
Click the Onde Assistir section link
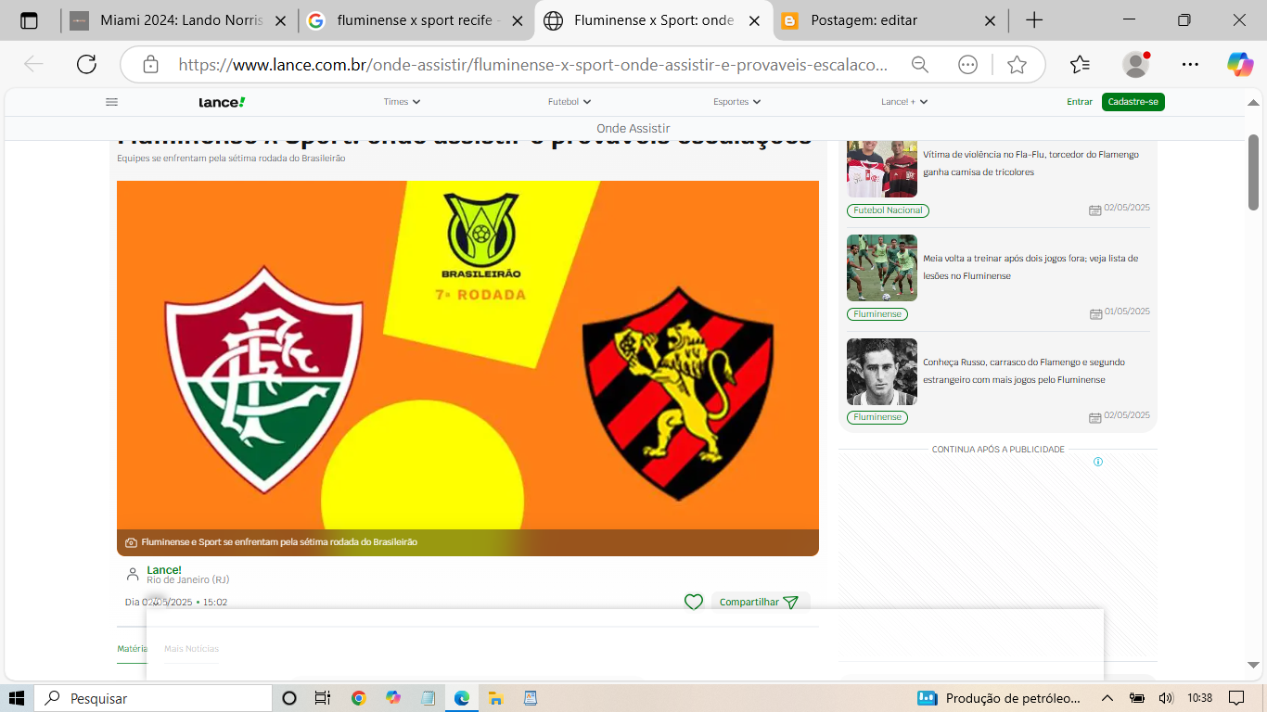tap(633, 129)
